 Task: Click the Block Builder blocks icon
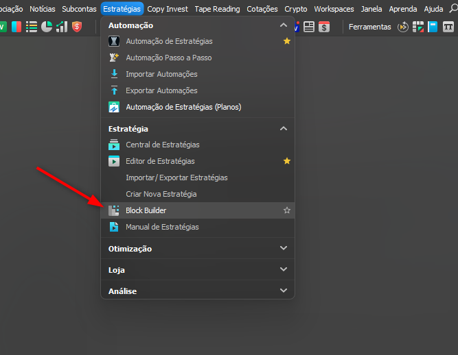click(x=114, y=210)
